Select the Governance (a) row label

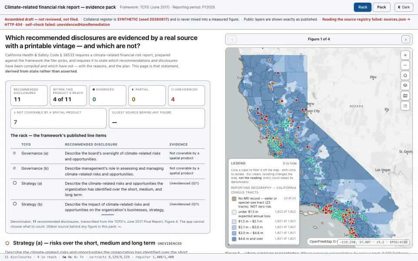[35, 154]
